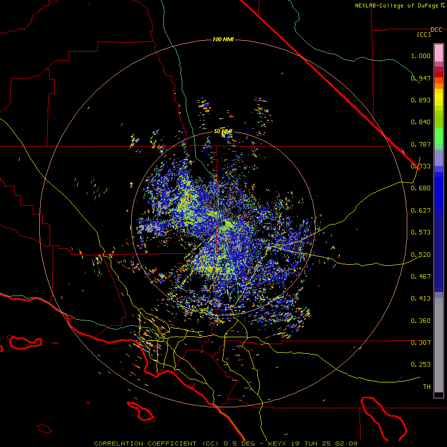This screenshot has height=447, width=447.
Task: Click the 0.947 scale value
Action: pyautogui.click(x=421, y=78)
